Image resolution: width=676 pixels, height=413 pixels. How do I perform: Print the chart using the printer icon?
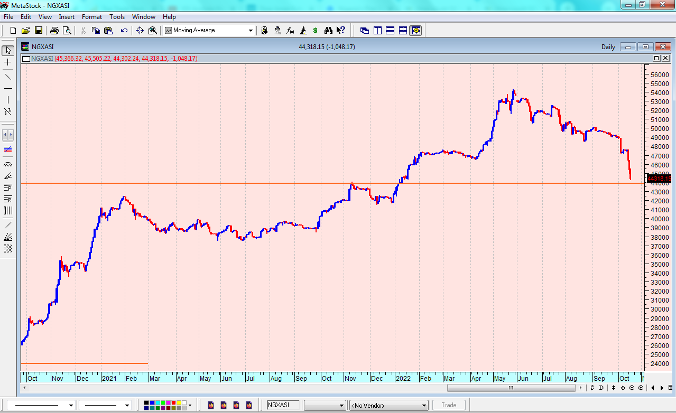point(54,31)
